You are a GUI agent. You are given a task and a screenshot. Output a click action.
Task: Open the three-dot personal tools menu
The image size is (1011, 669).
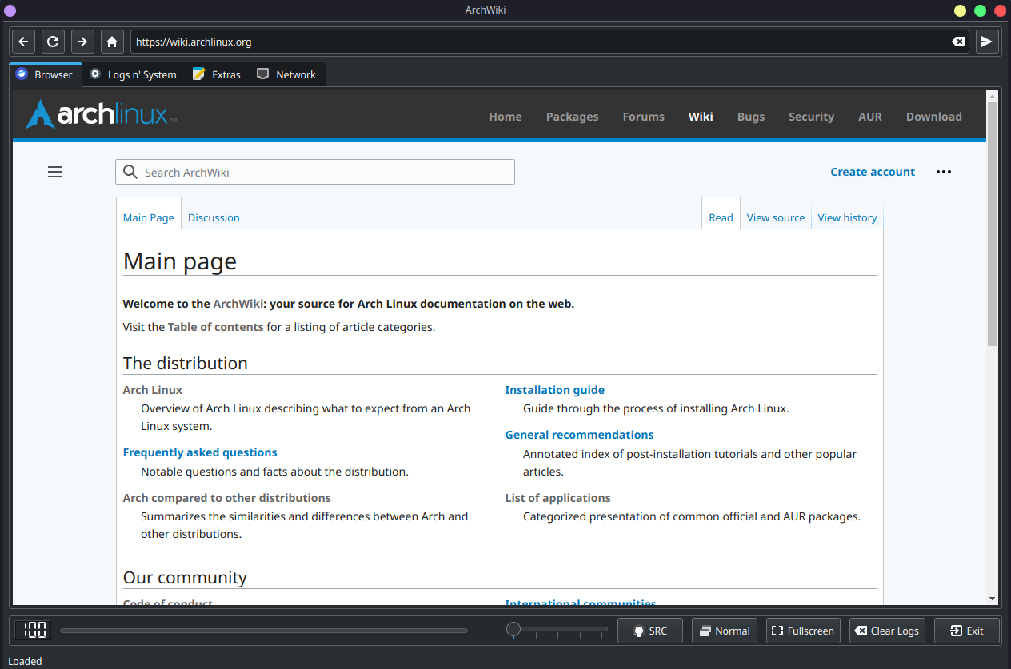point(944,172)
